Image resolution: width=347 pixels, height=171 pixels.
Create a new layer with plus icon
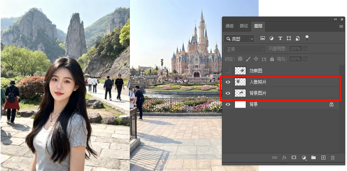[323, 158]
